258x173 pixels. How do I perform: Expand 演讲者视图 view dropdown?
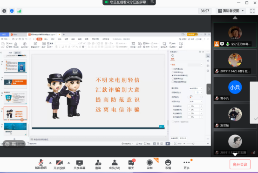[x=231, y=11]
